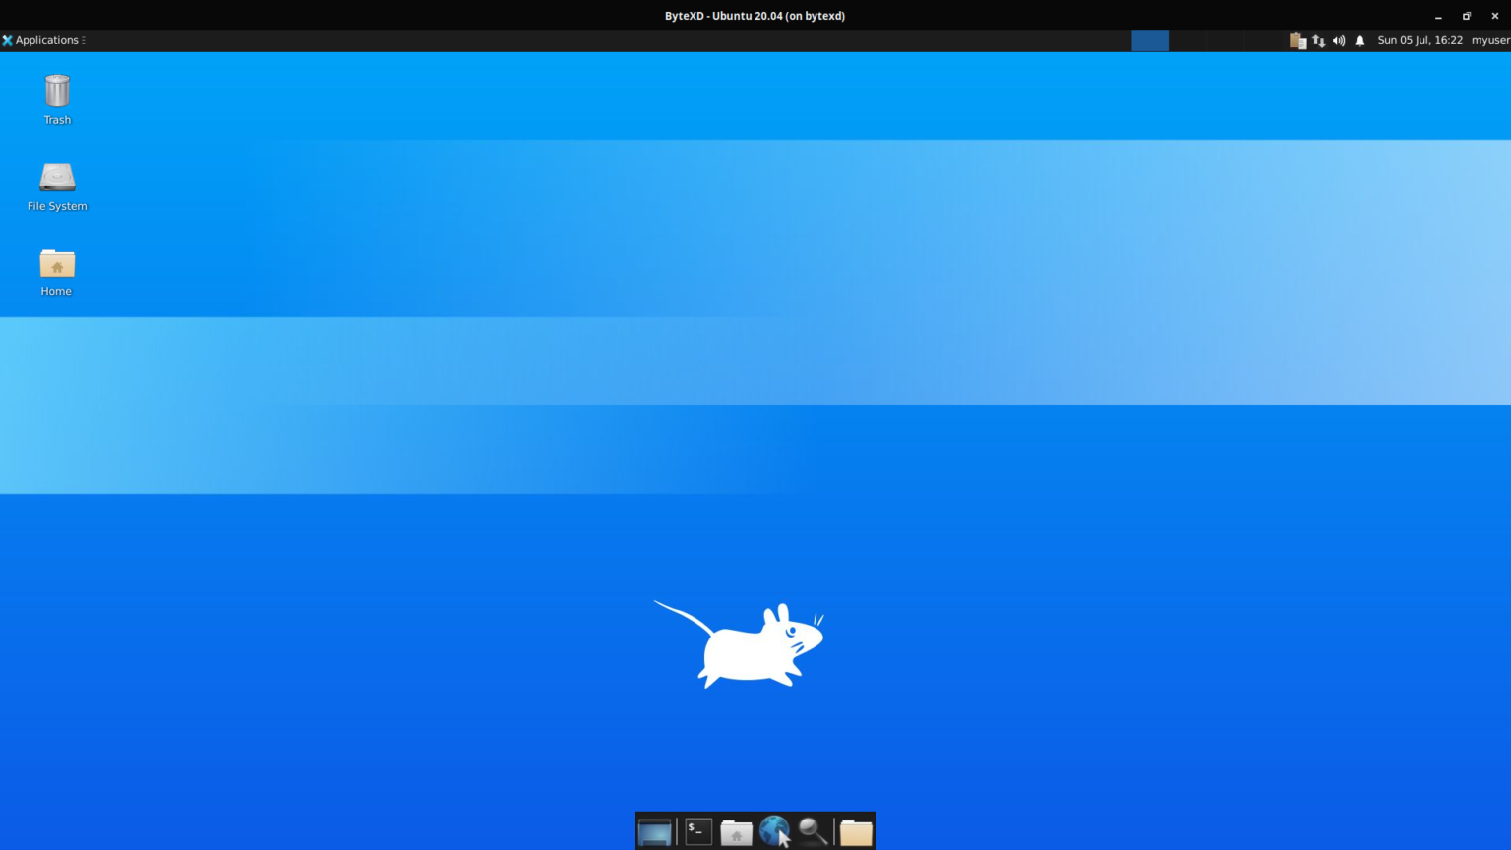Open the Home folder on the desktop

click(56, 266)
